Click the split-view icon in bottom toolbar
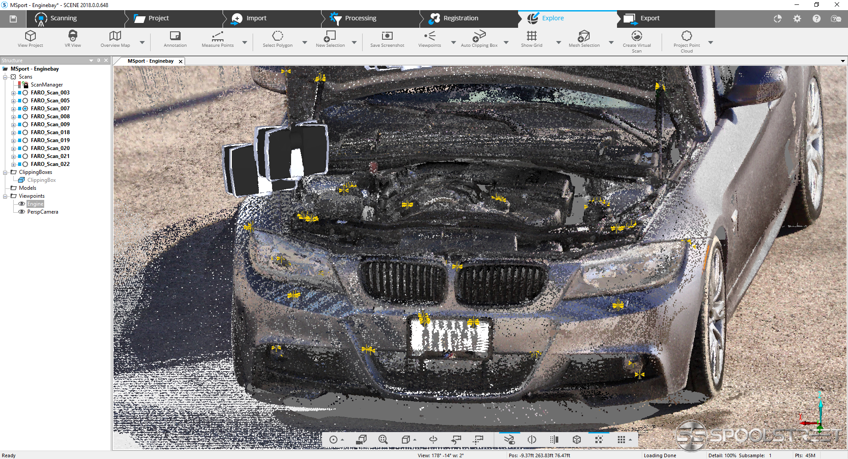The width and height of the screenshot is (848, 459). [532, 440]
